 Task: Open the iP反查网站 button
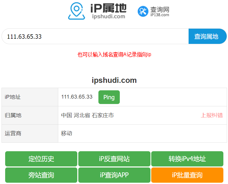coord(114,159)
